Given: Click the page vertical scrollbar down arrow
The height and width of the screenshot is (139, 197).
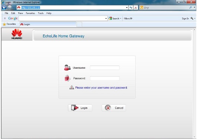Looking at the screenshot, I should (194, 137).
